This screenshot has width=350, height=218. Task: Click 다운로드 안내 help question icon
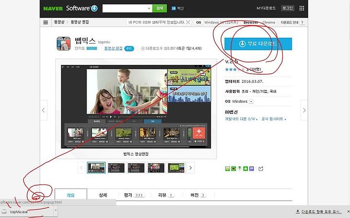[x=302, y=22]
